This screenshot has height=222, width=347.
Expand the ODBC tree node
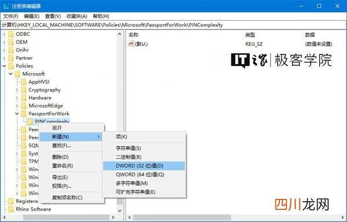click(5, 34)
